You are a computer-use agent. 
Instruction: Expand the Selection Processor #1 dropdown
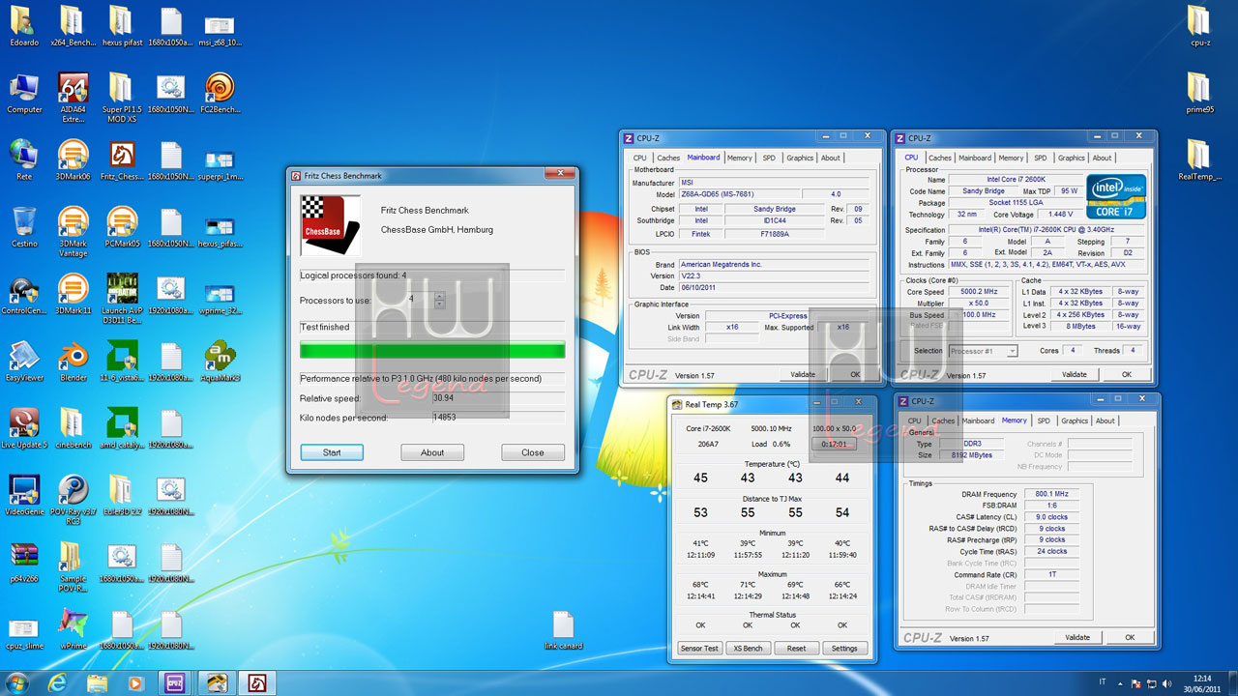1012,351
